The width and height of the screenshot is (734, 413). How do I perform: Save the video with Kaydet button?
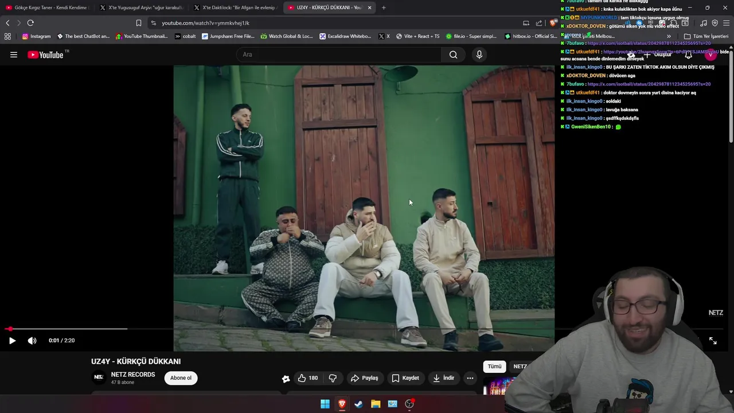point(405,378)
